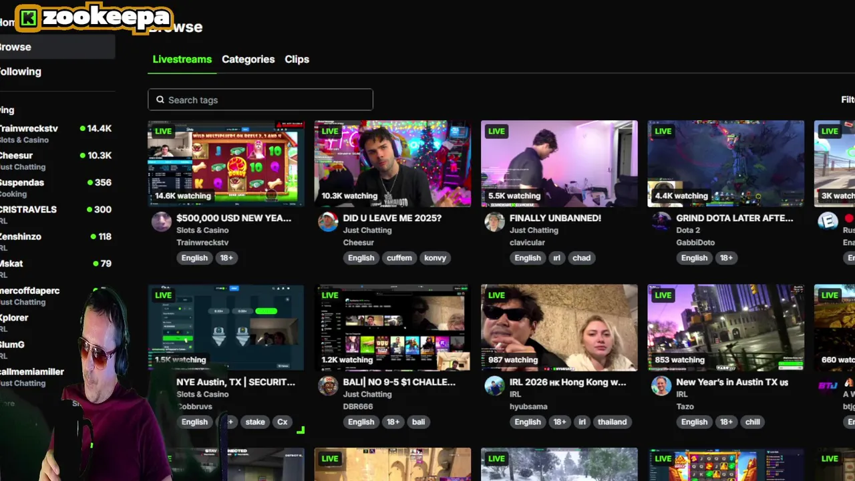Open the IRL 2026 Hong Kong stream thumbnail
This screenshot has width=855, height=481.
(x=559, y=327)
